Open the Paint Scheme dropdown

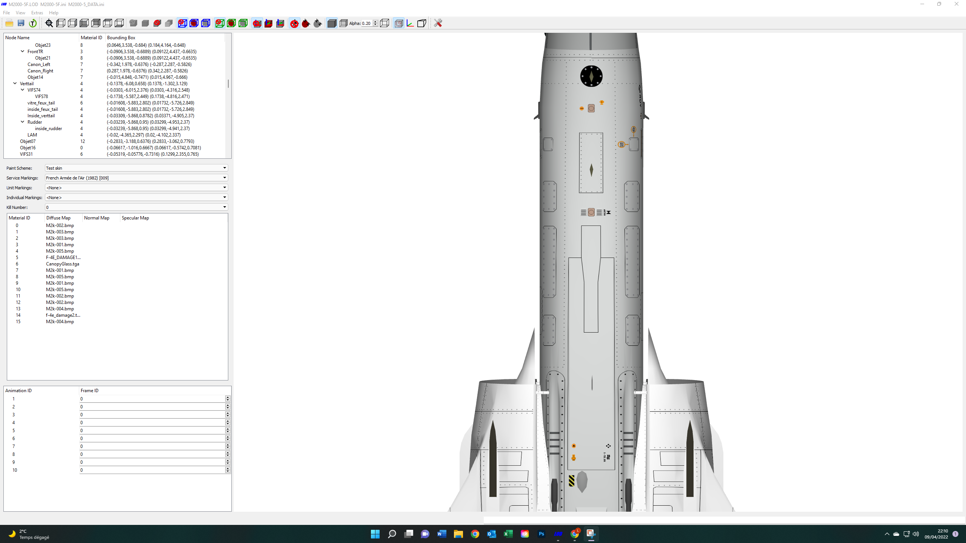(136, 168)
